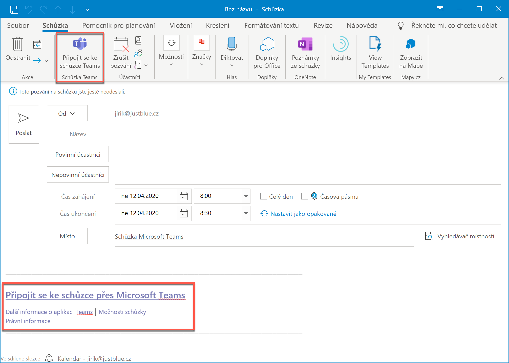Start dictation with Diktovat microphone
The image size is (509, 363).
pos(231,44)
